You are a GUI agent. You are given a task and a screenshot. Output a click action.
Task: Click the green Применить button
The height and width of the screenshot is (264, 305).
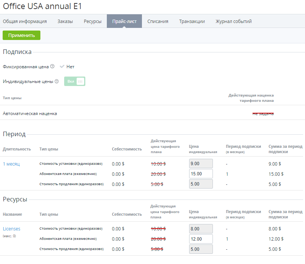point(22,35)
